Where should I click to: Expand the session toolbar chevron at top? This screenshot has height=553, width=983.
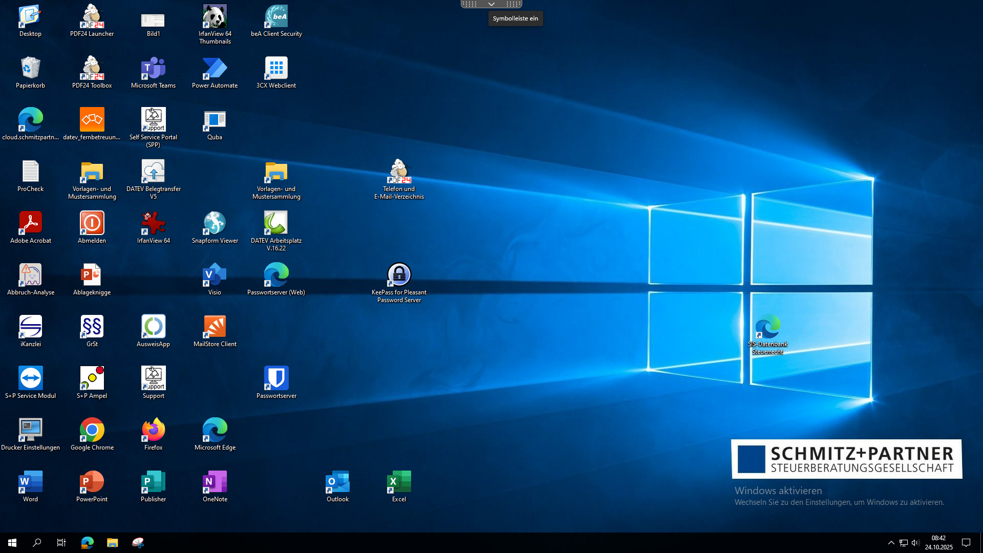[491, 4]
